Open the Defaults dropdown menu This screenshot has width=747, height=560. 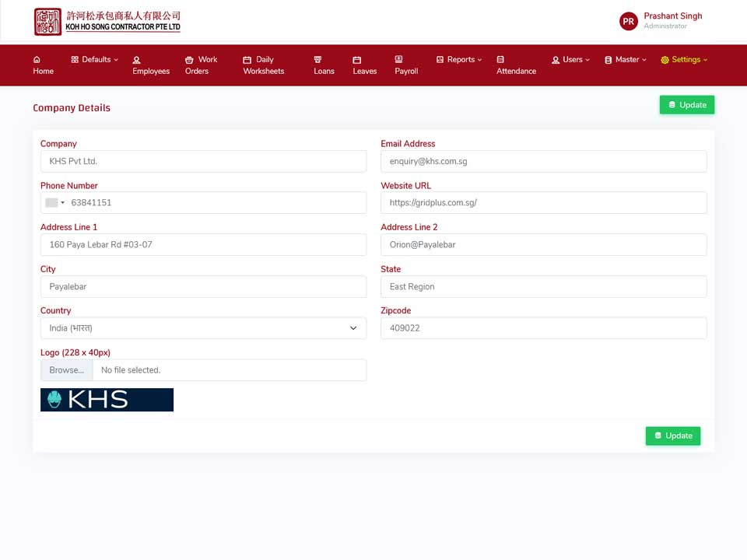point(95,60)
